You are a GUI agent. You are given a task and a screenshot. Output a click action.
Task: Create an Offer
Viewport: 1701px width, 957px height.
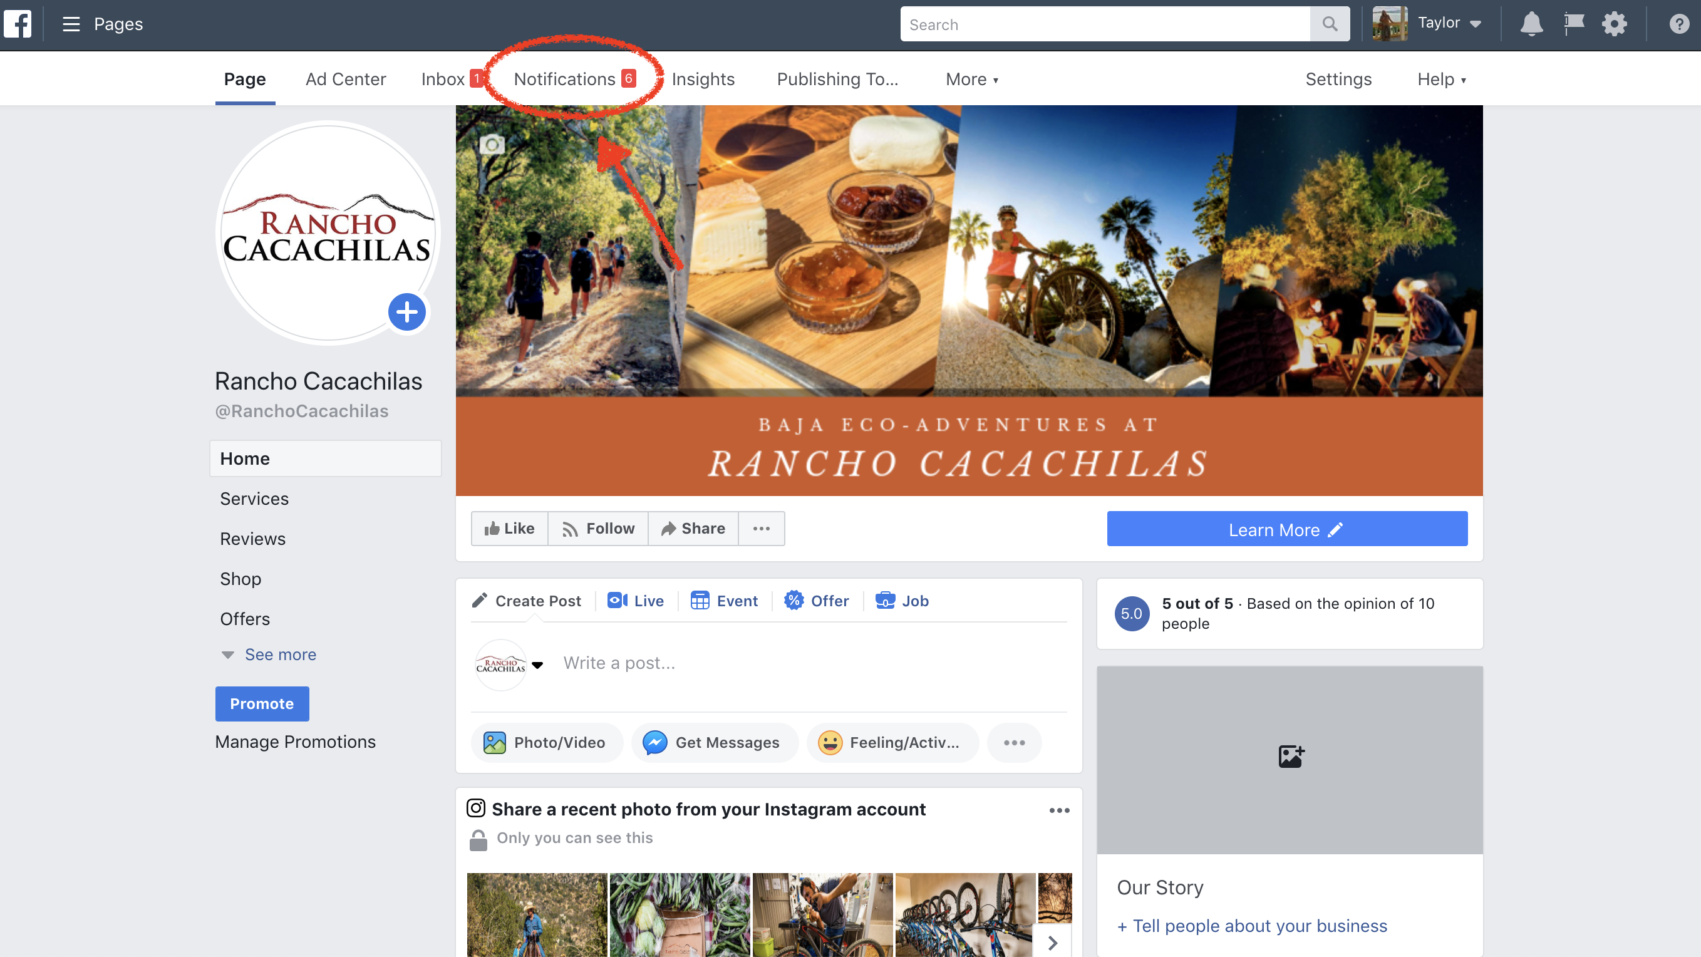click(x=816, y=601)
